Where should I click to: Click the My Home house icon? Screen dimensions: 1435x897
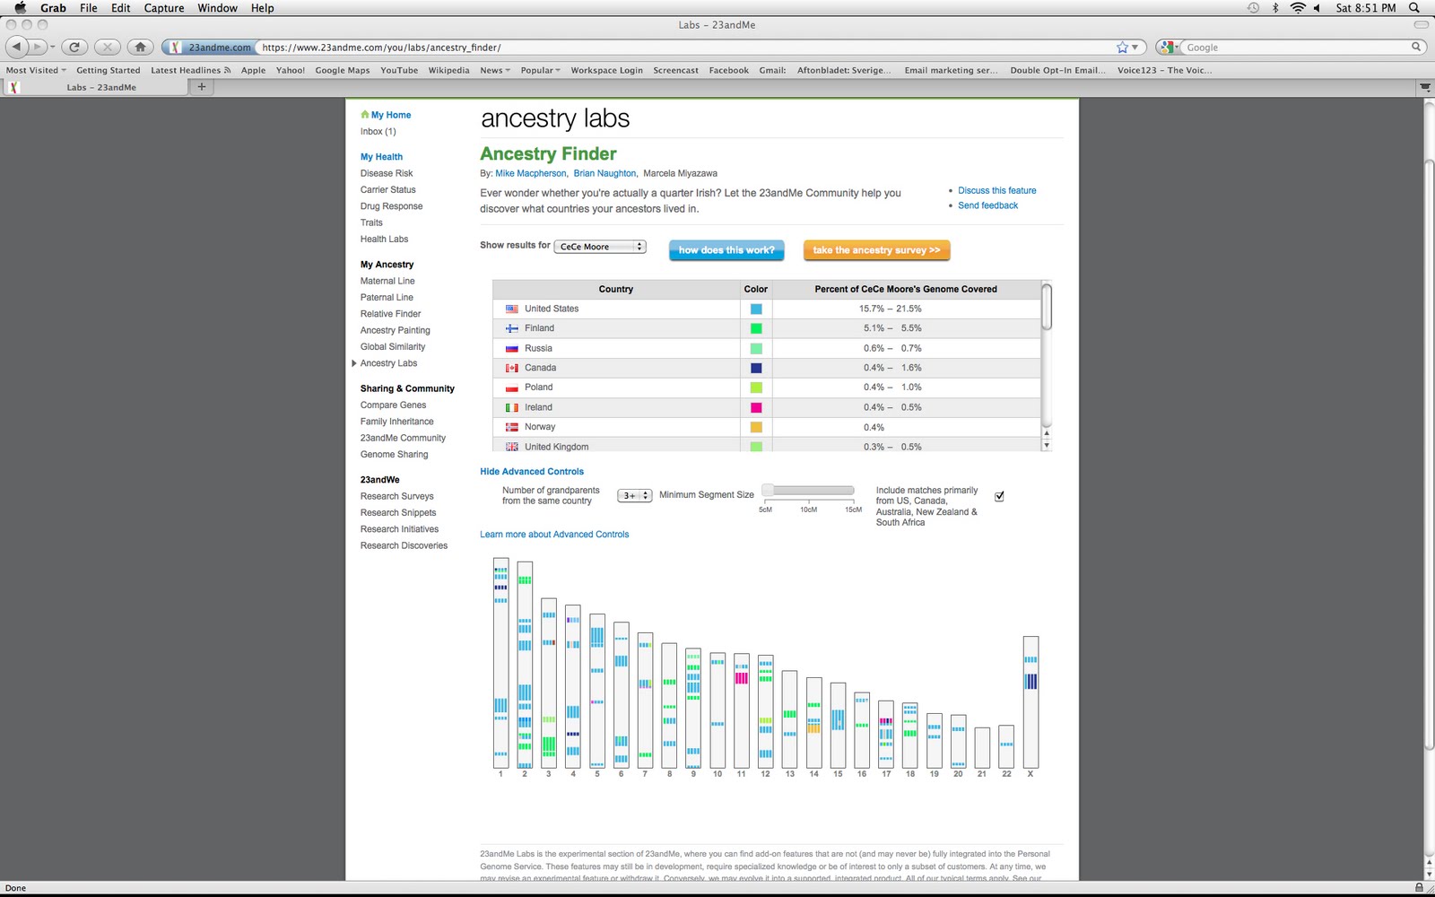[x=365, y=114]
